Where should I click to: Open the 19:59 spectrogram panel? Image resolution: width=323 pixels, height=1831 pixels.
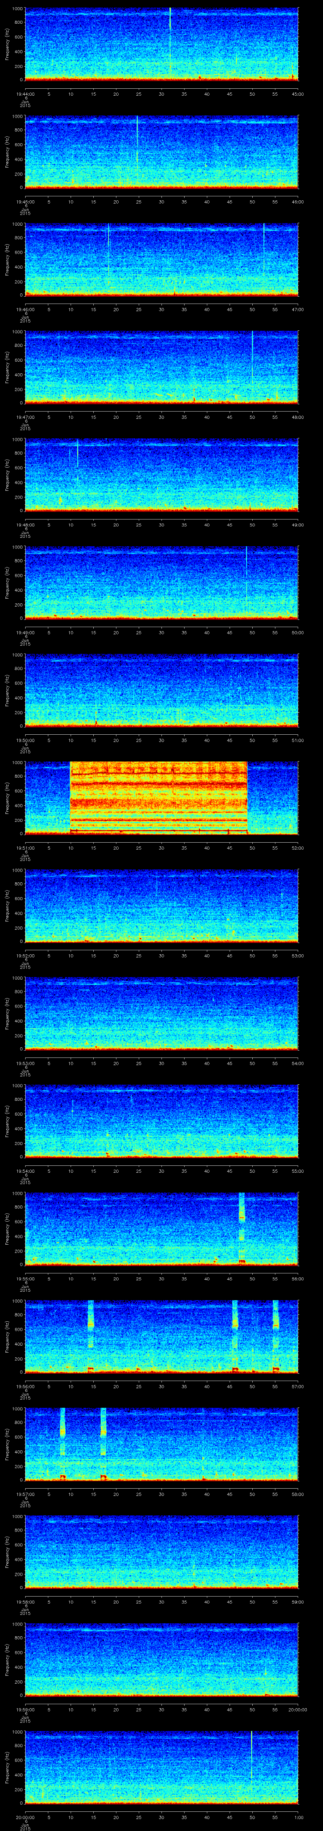tap(161, 1659)
